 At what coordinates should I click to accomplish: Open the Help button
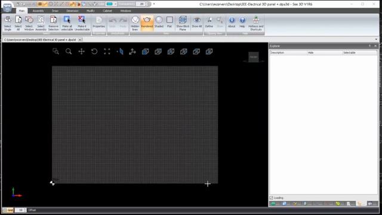[x=242, y=22]
